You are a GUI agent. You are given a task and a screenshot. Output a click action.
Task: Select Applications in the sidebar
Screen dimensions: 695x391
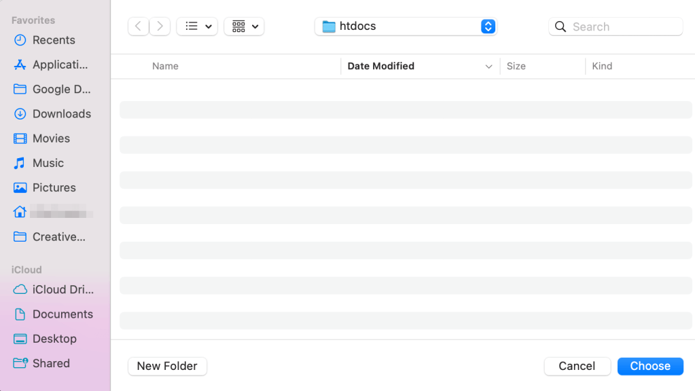[58, 64]
